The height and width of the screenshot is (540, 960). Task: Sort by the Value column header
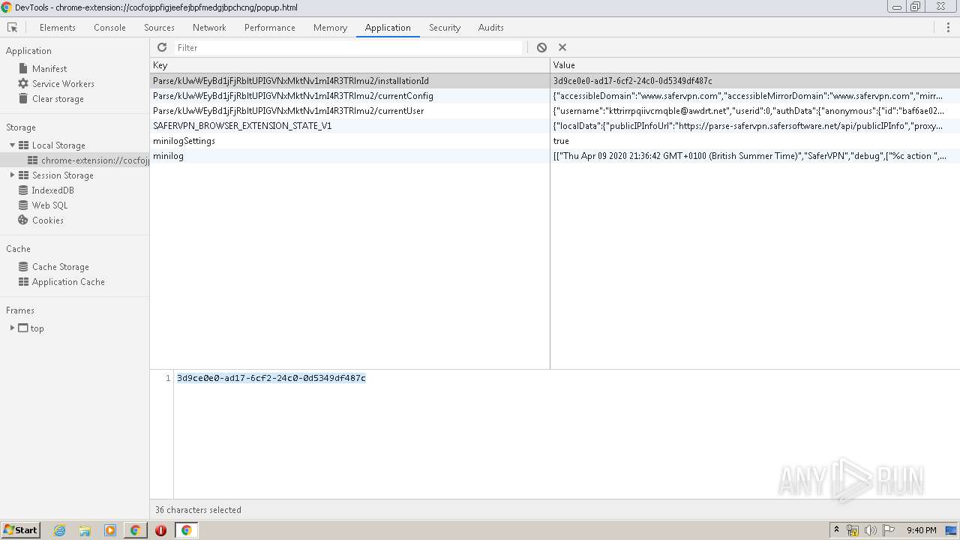pos(755,65)
